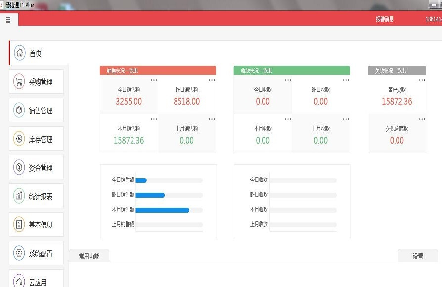The height and width of the screenshot is (287, 442).
Task: Open the 首页 sidebar item
Action: (x=39, y=53)
